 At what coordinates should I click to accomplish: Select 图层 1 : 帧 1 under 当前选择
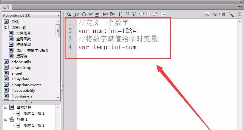click(x=34, y=113)
